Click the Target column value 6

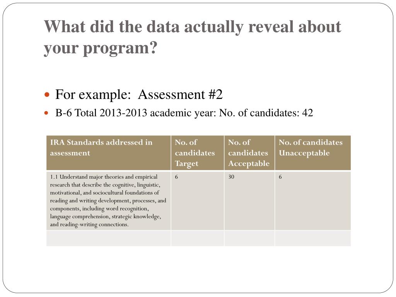(177, 177)
